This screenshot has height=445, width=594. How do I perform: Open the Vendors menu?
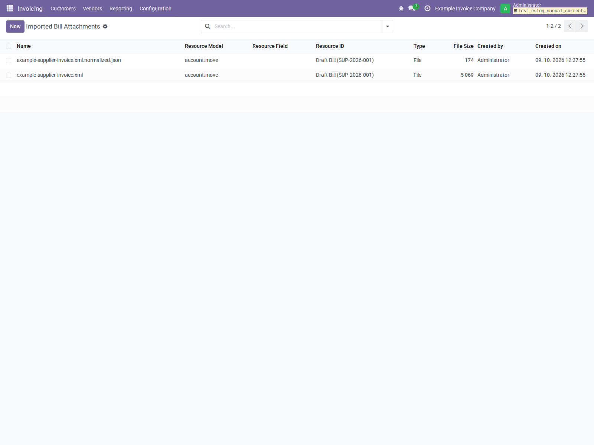pyautogui.click(x=92, y=9)
